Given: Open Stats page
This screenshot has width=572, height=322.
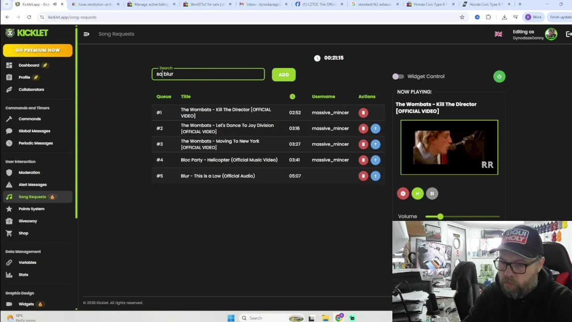Looking at the screenshot, I should pos(23,275).
